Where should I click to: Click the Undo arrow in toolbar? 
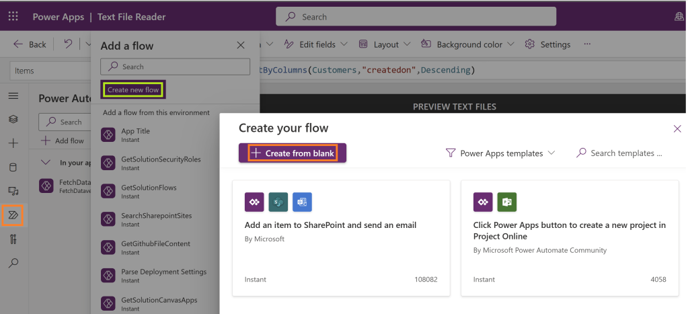click(x=68, y=44)
